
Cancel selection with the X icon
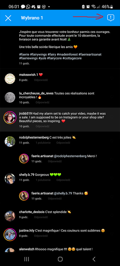(x=8, y=18)
